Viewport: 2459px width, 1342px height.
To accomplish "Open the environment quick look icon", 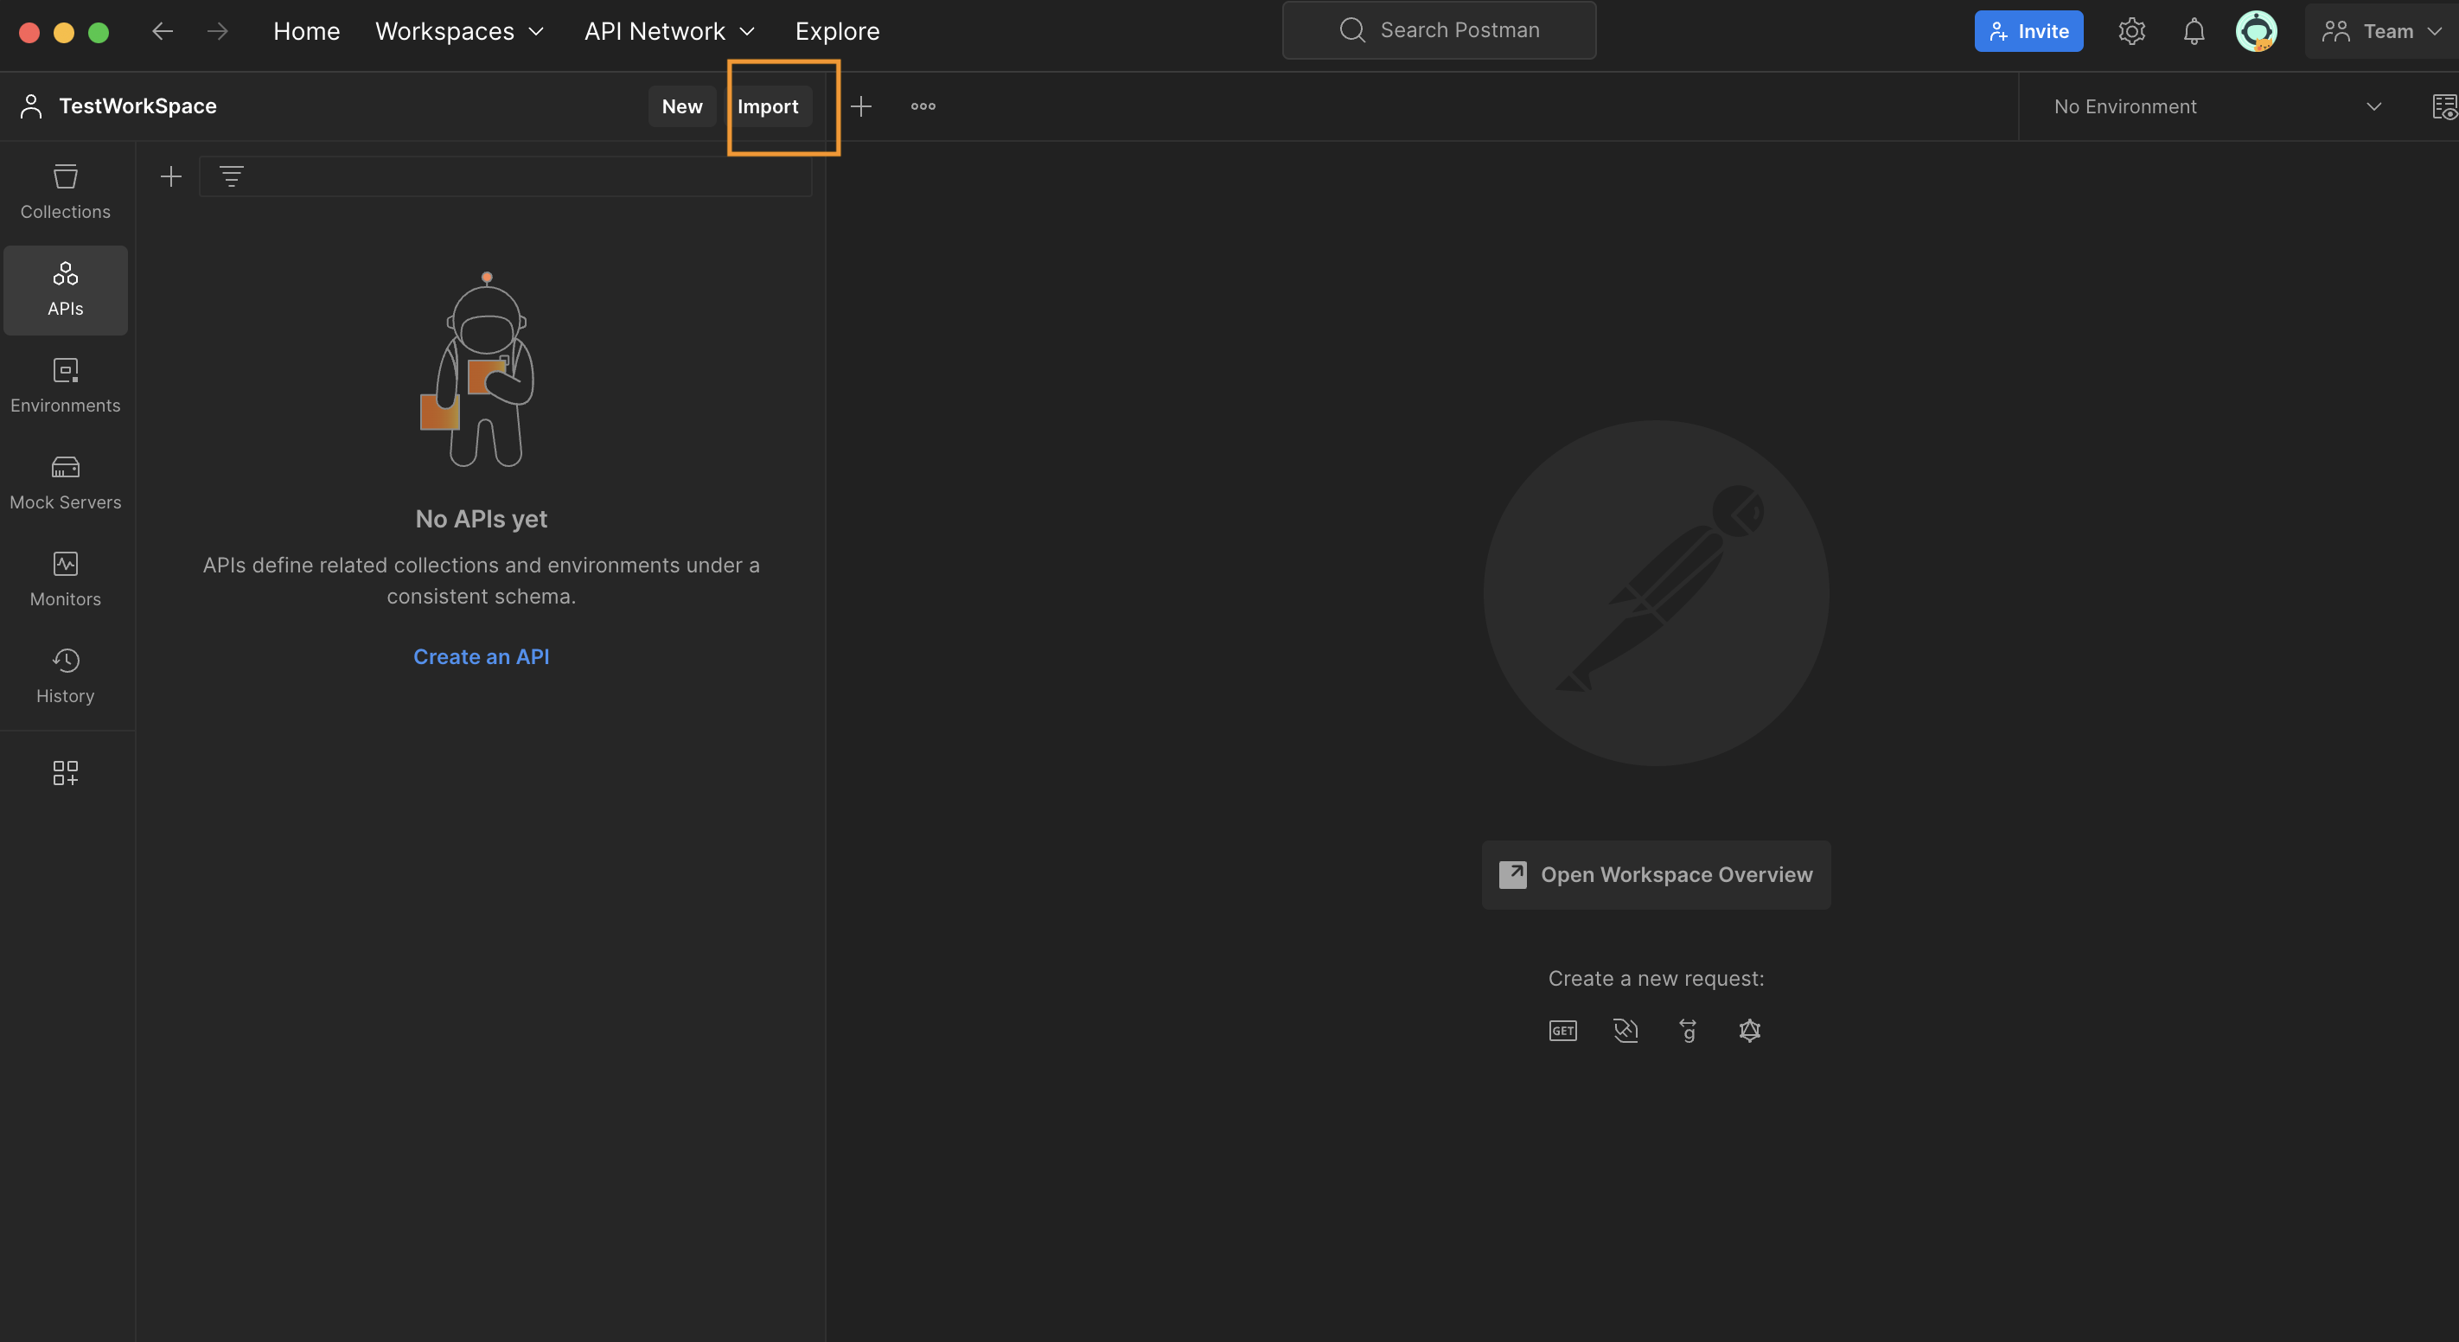I will click(x=2444, y=107).
